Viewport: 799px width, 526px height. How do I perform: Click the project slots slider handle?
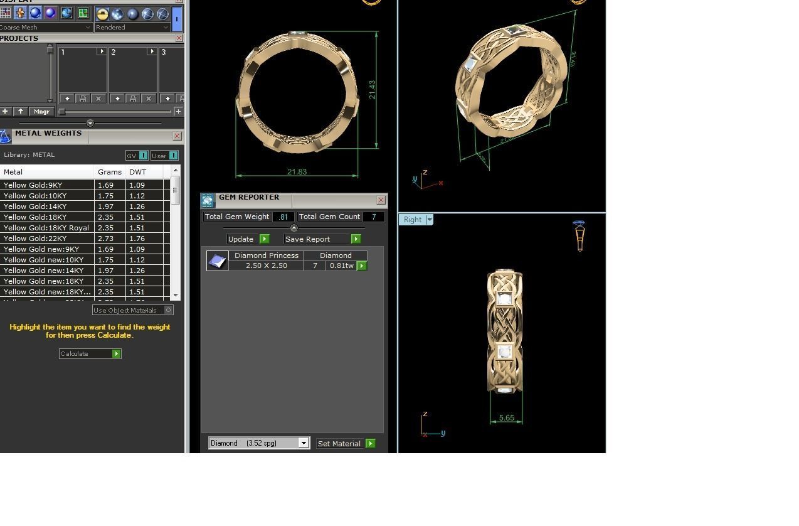62,112
